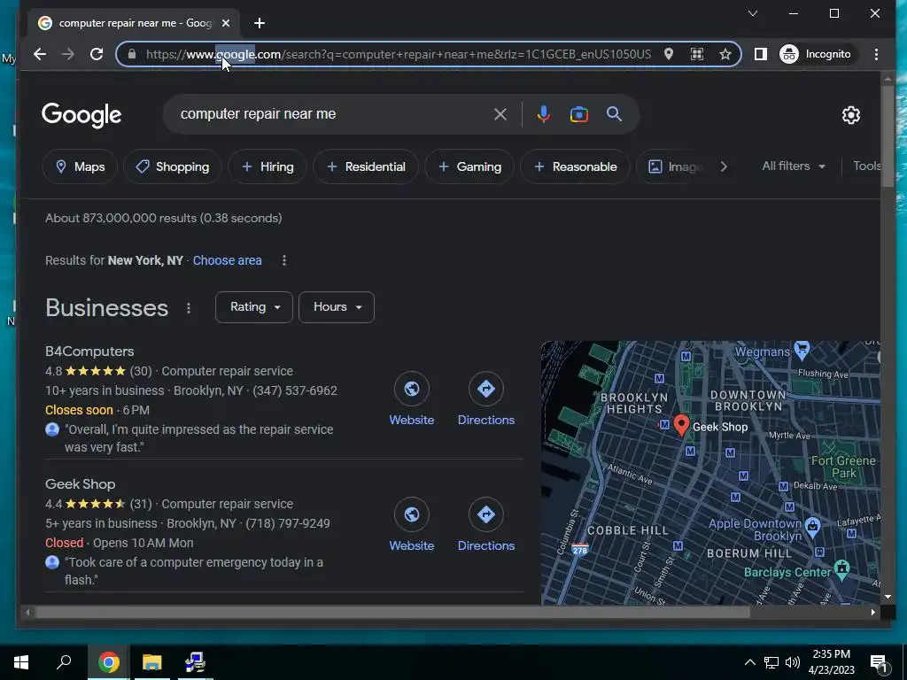Visit the Geek Shop website
The height and width of the screenshot is (680, 907).
[x=411, y=525]
